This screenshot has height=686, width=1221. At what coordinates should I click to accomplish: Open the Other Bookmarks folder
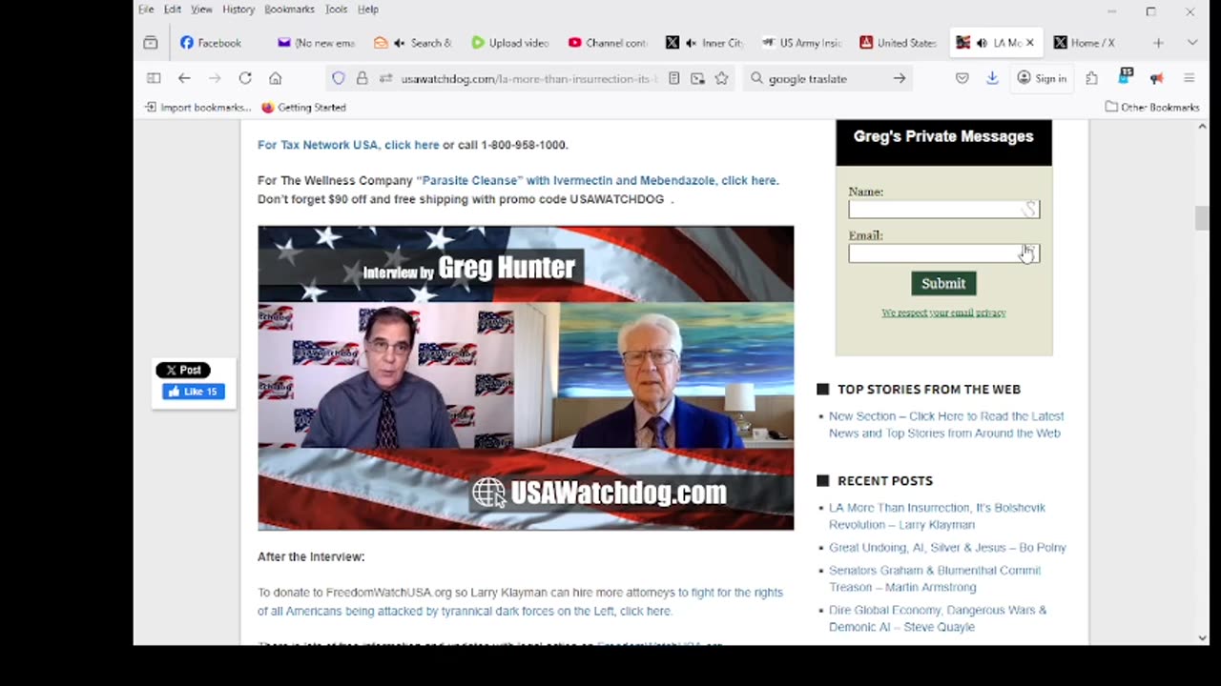1152,108
